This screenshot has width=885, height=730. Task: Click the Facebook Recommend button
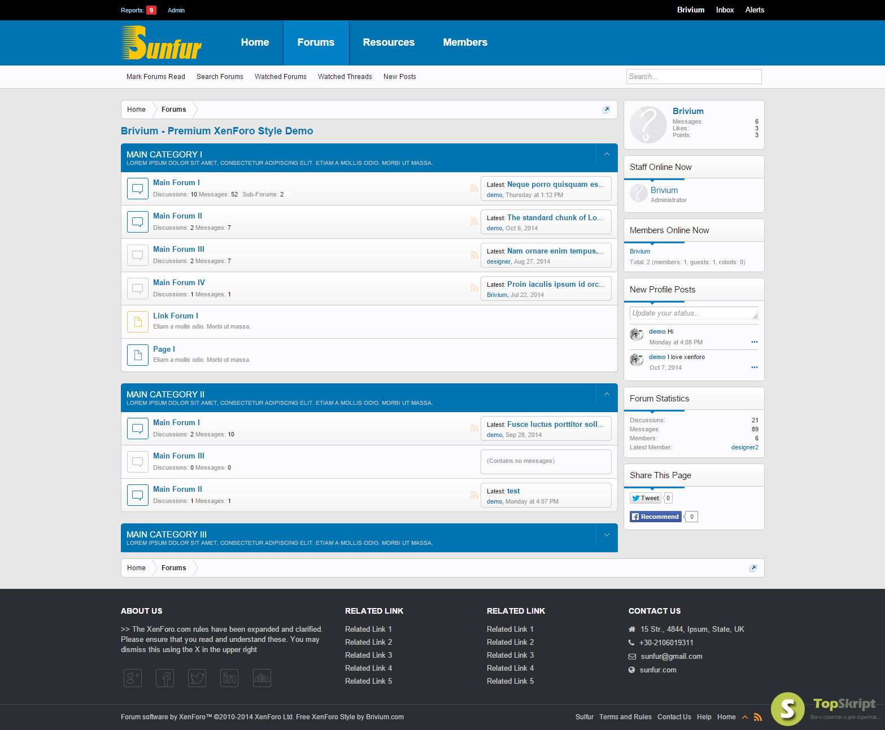(x=656, y=517)
